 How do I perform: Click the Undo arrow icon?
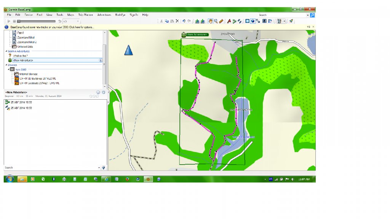coord(184,21)
